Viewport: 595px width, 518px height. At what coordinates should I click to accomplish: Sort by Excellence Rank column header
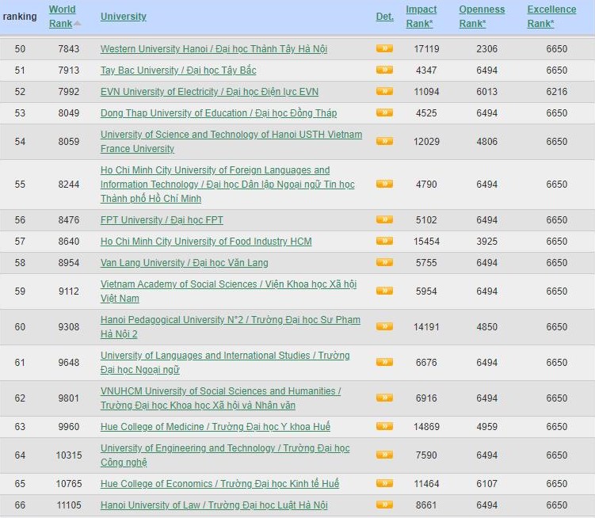pos(551,17)
